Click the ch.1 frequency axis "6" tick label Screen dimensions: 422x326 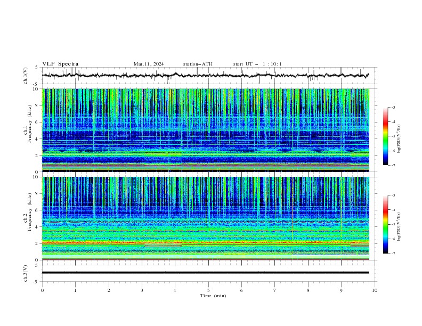38,123
